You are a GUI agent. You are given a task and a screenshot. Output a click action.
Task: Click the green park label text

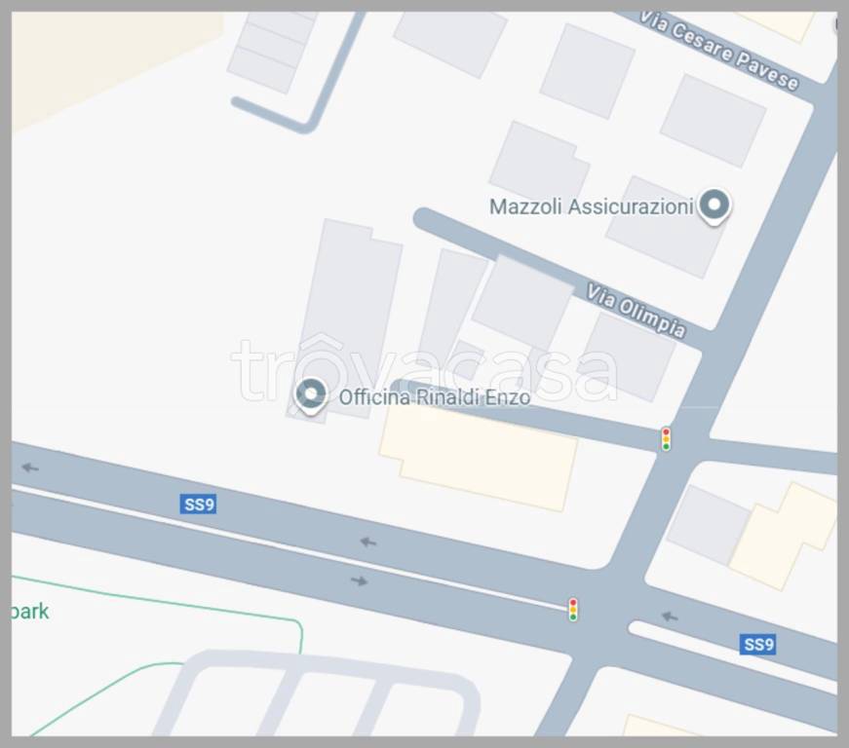(x=30, y=612)
